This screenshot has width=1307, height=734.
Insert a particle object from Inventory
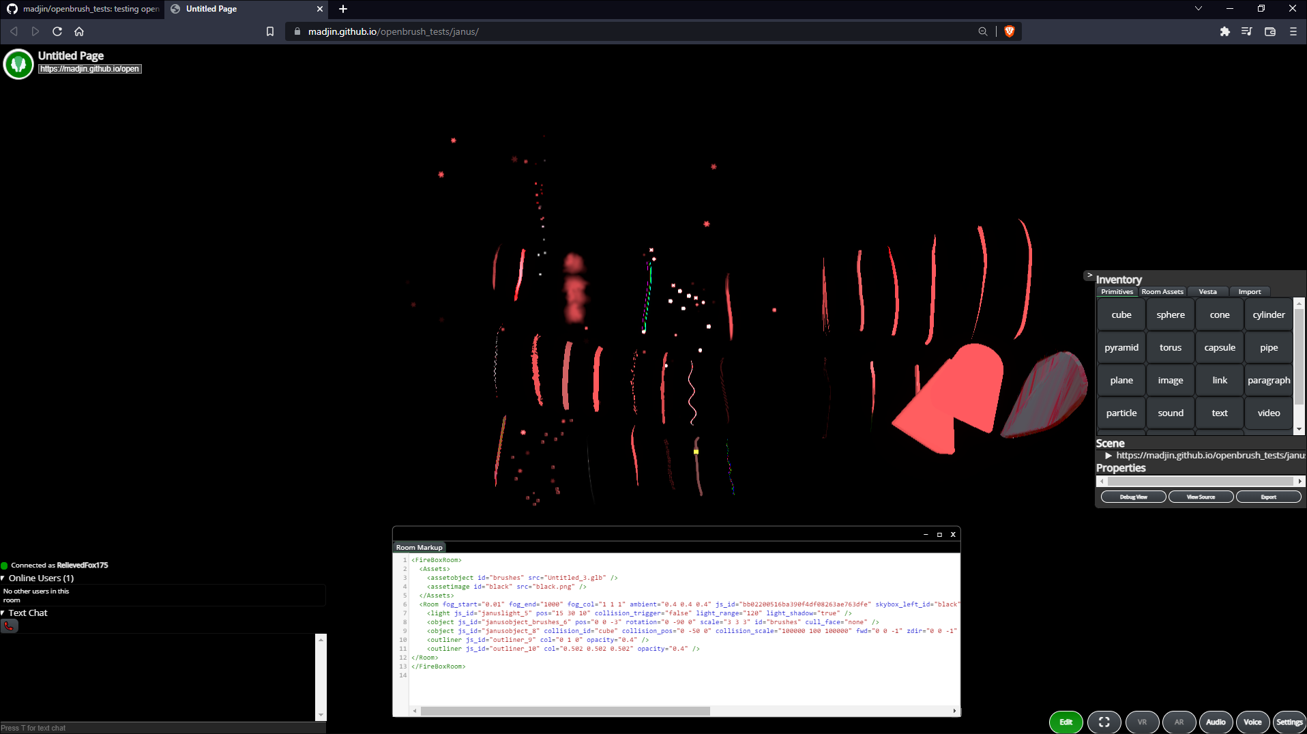tap(1121, 412)
